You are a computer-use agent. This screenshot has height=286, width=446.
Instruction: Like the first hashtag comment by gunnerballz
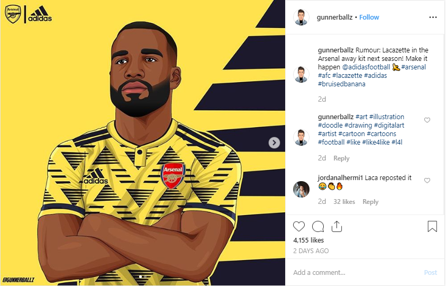tap(427, 120)
